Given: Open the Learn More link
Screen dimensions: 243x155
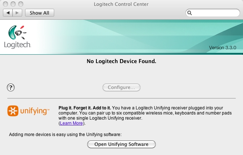Looking at the screenshot, I should (x=71, y=123).
